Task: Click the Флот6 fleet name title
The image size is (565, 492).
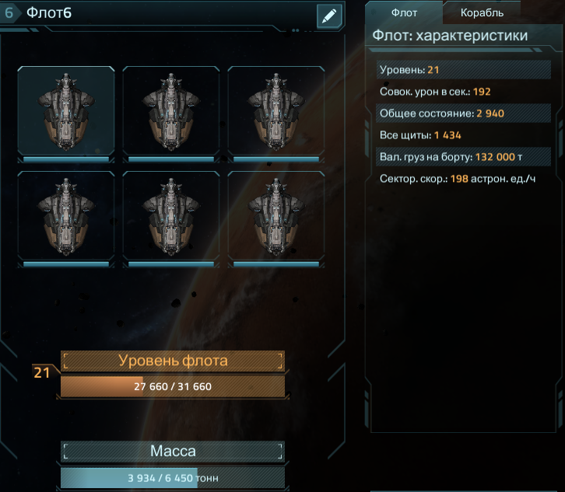Action: [49, 13]
